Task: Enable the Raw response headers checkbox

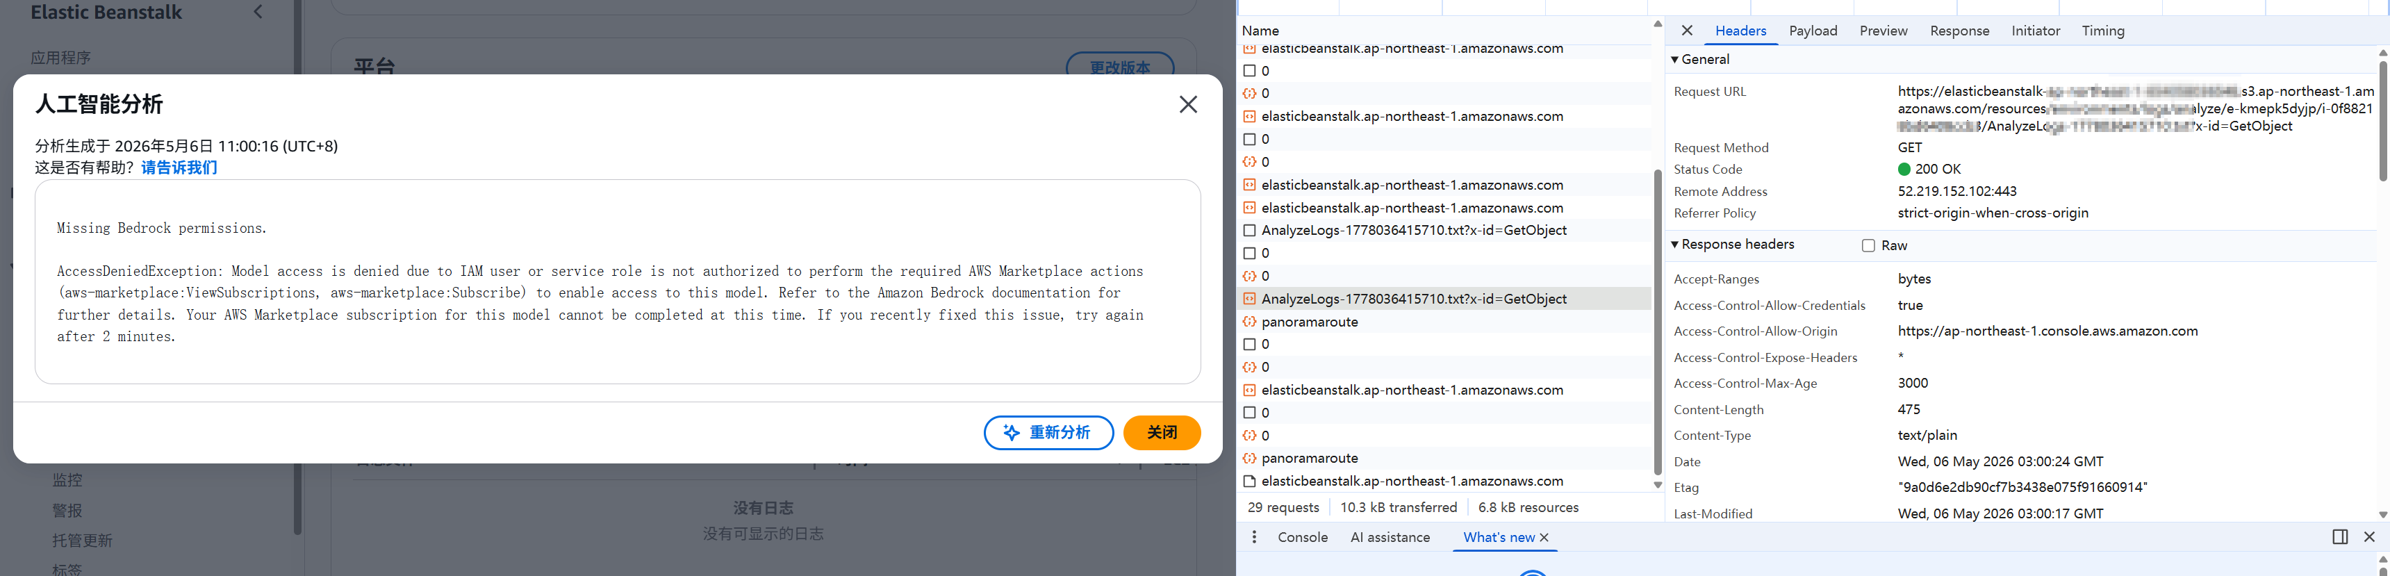Action: tap(1868, 246)
